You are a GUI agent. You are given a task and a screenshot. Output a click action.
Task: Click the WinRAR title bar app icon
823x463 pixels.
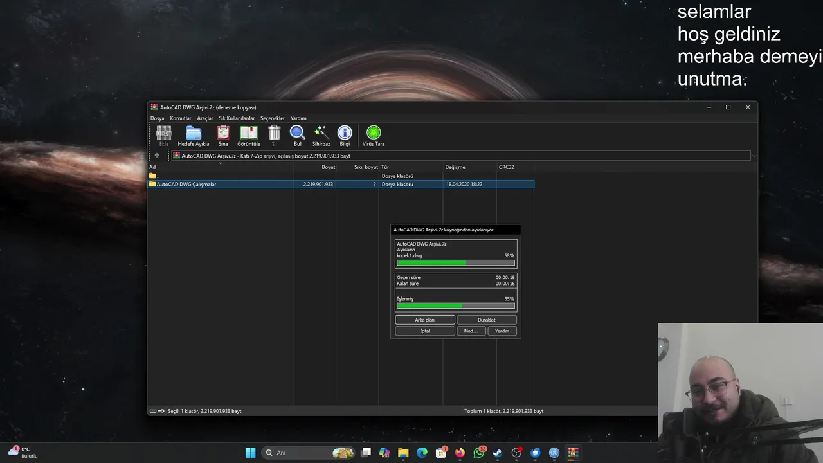(154, 107)
